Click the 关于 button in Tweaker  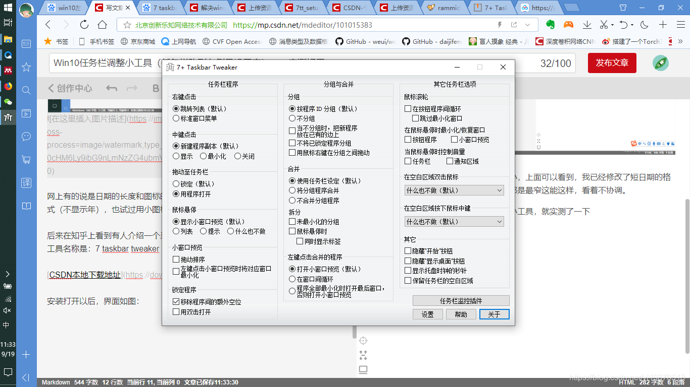494,314
